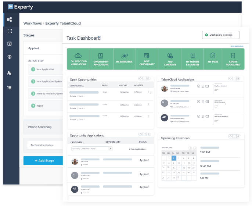Select day 15 in the calendar
252x206 pixels.
coord(168,167)
